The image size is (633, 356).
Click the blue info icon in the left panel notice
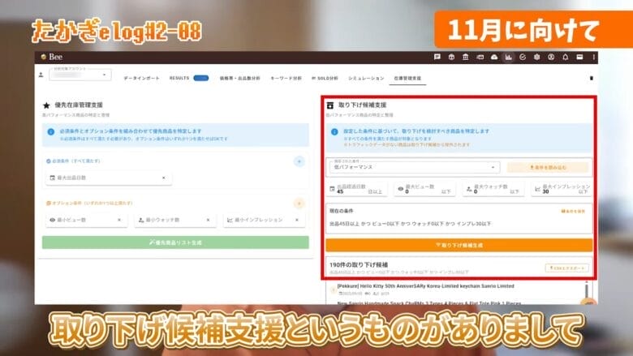[x=51, y=132]
